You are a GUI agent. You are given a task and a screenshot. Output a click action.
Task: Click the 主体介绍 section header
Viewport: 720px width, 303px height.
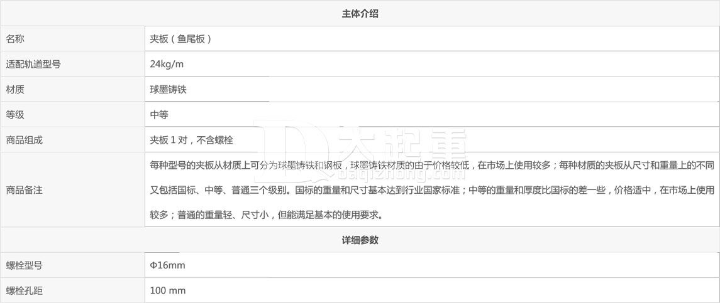(360, 14)
